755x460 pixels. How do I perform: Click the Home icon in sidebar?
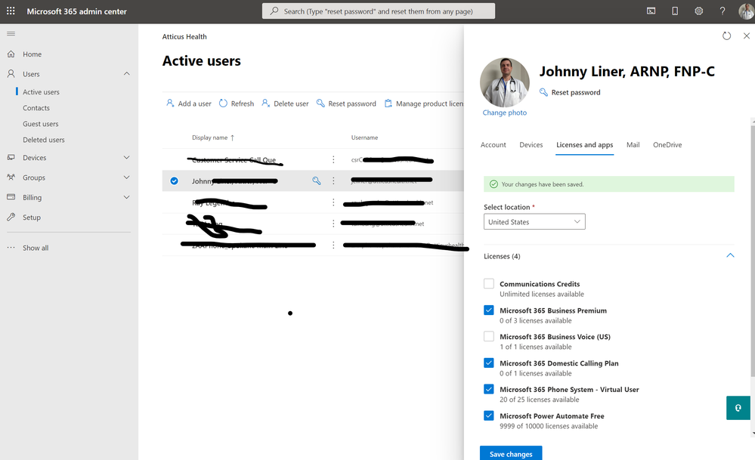click(x=11, y=54)
